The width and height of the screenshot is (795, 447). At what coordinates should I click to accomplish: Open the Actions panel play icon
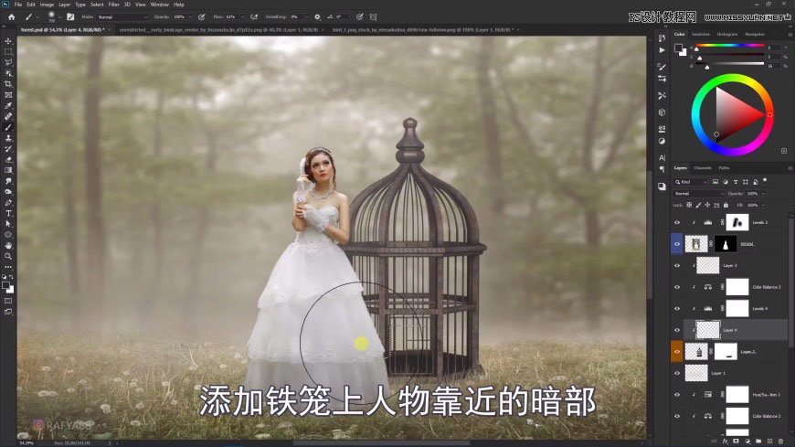click(x=662, y=50)
